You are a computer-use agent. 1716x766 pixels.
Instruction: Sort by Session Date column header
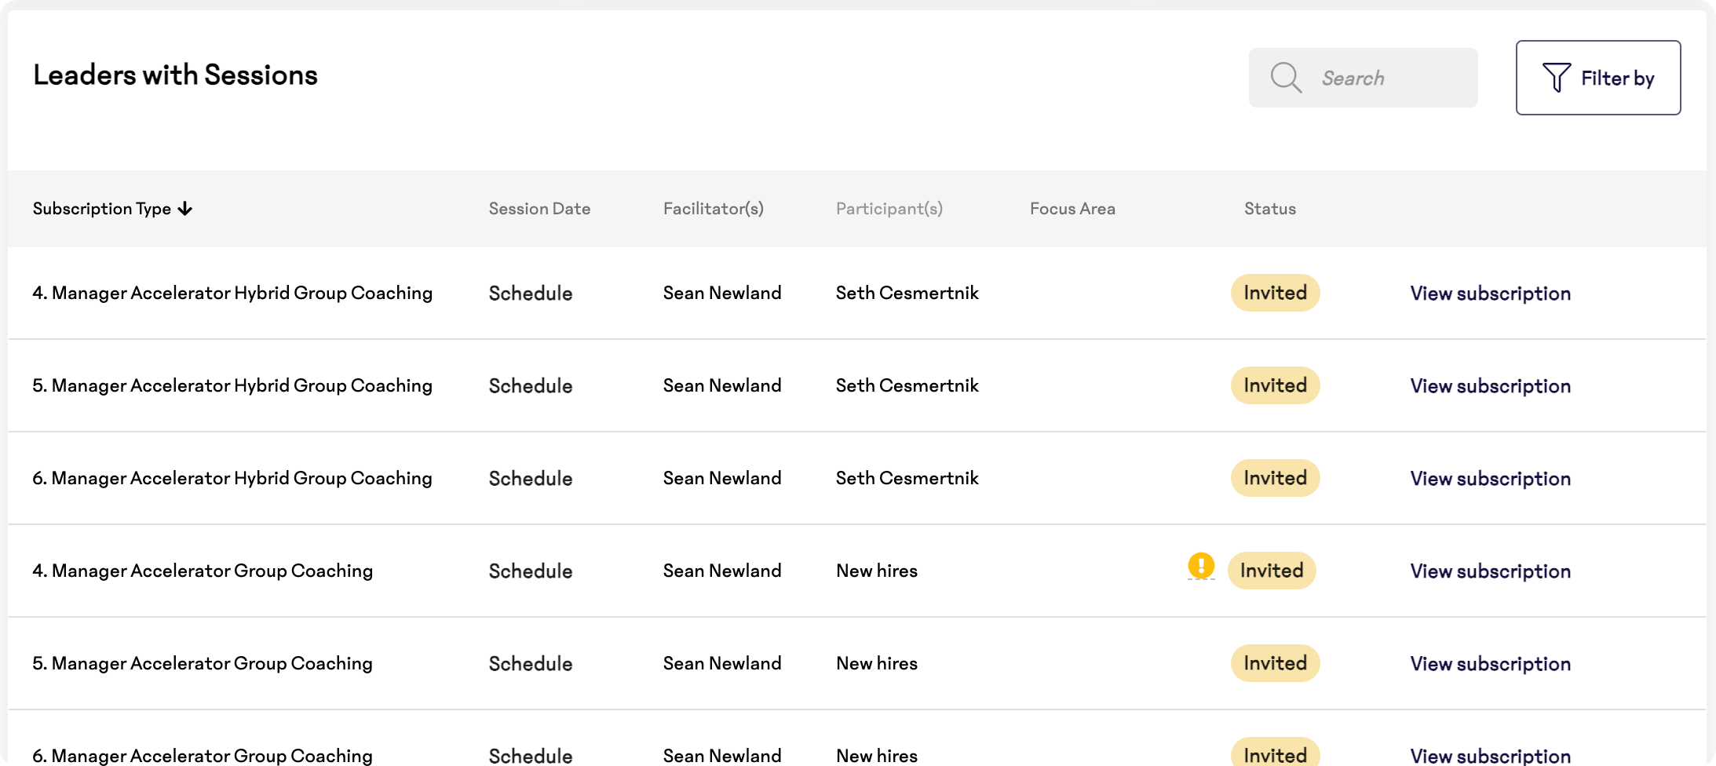click(539, 209)
